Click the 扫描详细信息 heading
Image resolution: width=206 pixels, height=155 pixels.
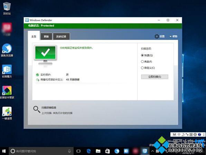click(x=49, y=107)
